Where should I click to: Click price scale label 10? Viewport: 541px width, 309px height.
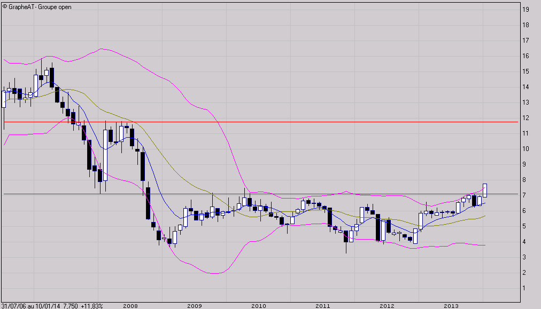(526, 149)
